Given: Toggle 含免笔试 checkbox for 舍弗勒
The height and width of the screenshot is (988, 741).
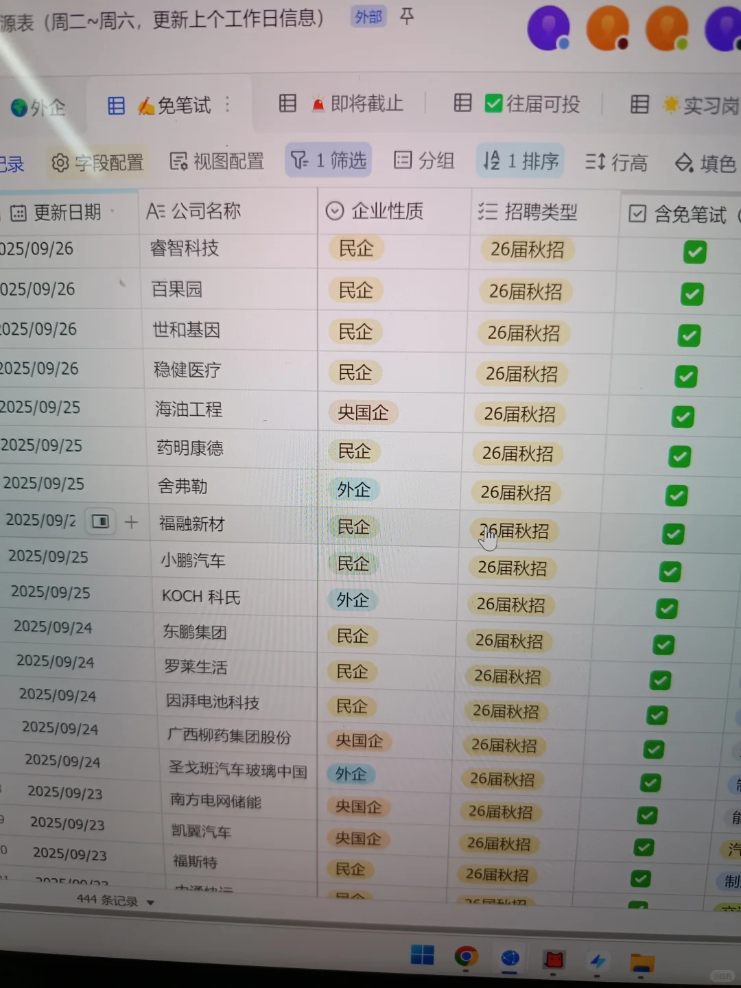Looking at the screenshot, I should pos(677,495).
